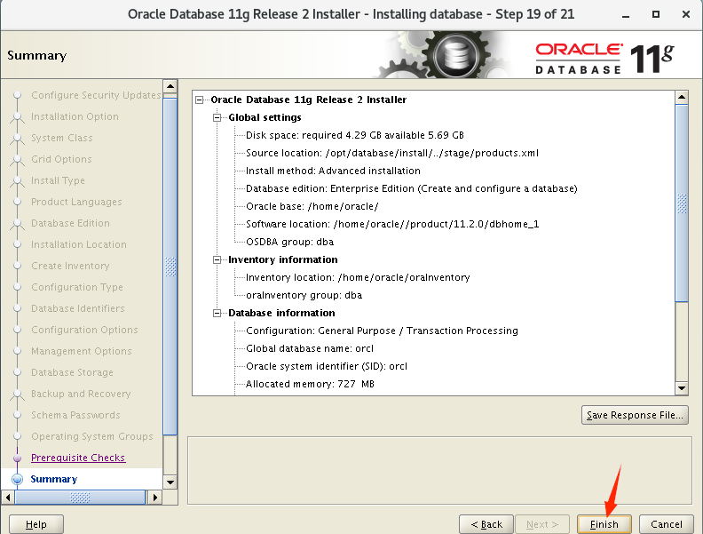This screenshot has height=534, width=703.
Task: Click the Prerequisite Checks step bullet icon
Action: (x=18, y=458)
